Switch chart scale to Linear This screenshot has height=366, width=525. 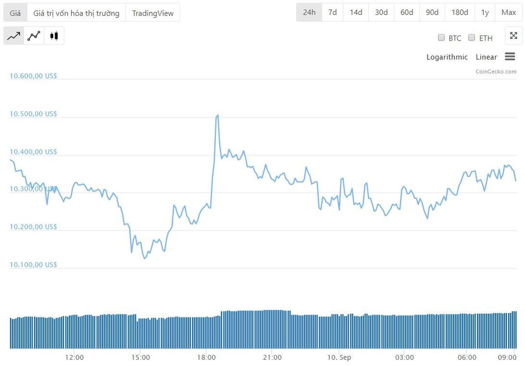(486, 57)
